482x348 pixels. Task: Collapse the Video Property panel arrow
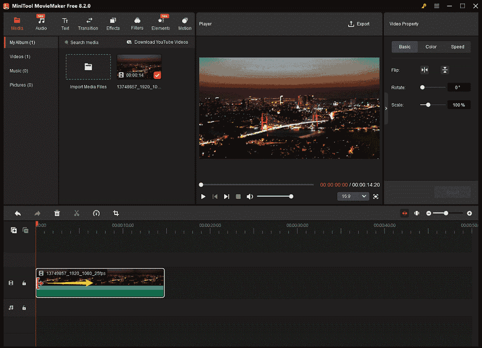(386, 109)
